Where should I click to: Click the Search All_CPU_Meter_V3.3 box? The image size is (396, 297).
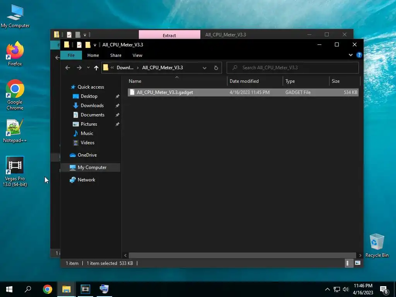tap(293, 68)
